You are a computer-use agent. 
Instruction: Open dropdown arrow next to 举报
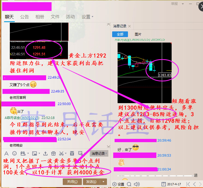coord(182,4)
